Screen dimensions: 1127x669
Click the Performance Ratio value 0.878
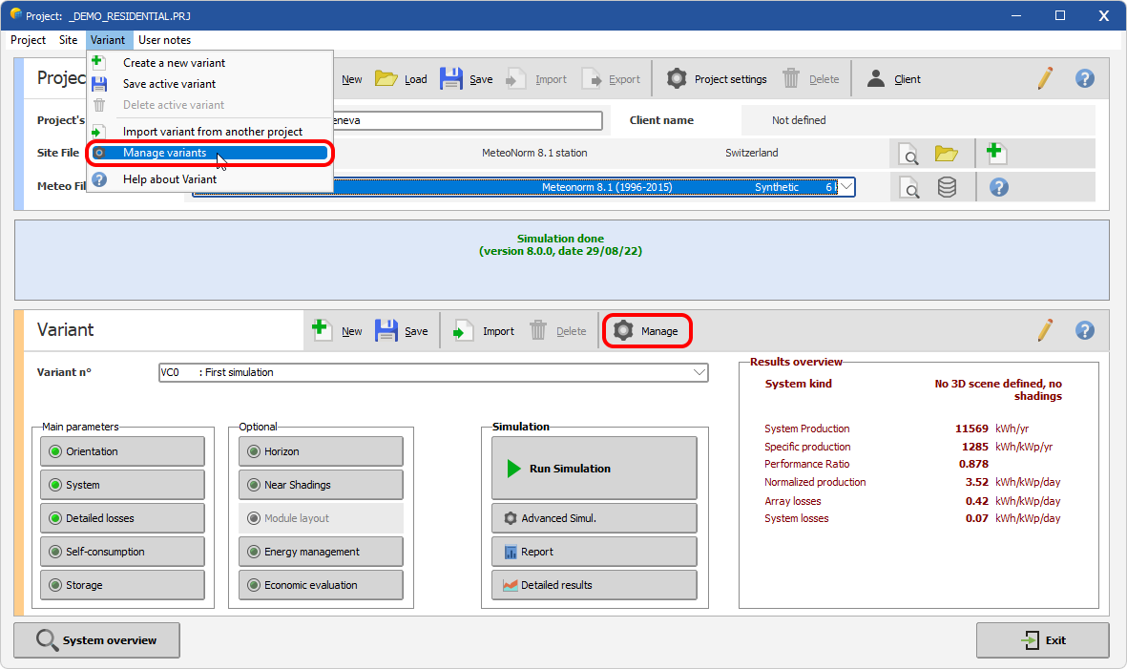pos(973,464)
